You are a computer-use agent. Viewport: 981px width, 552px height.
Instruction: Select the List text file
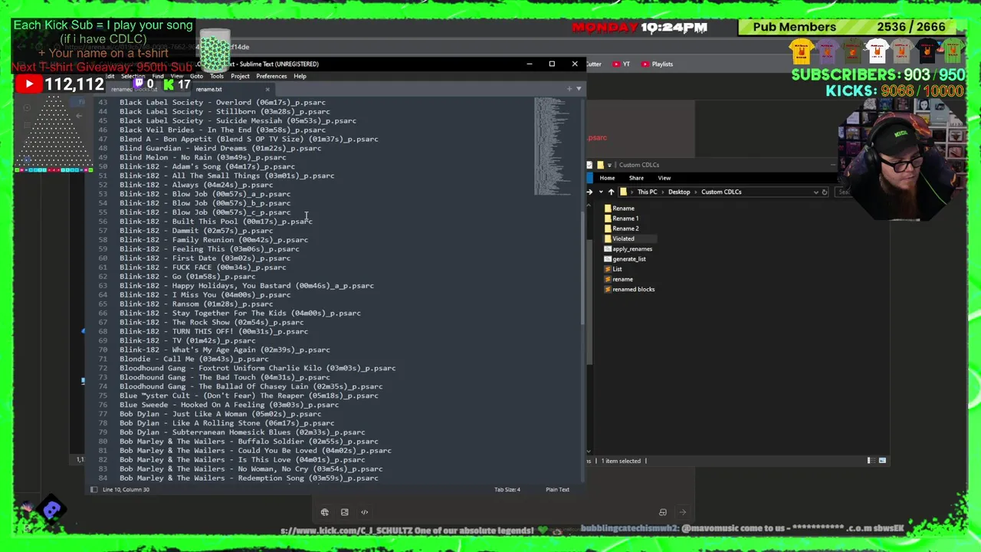(x=613, y=269)
